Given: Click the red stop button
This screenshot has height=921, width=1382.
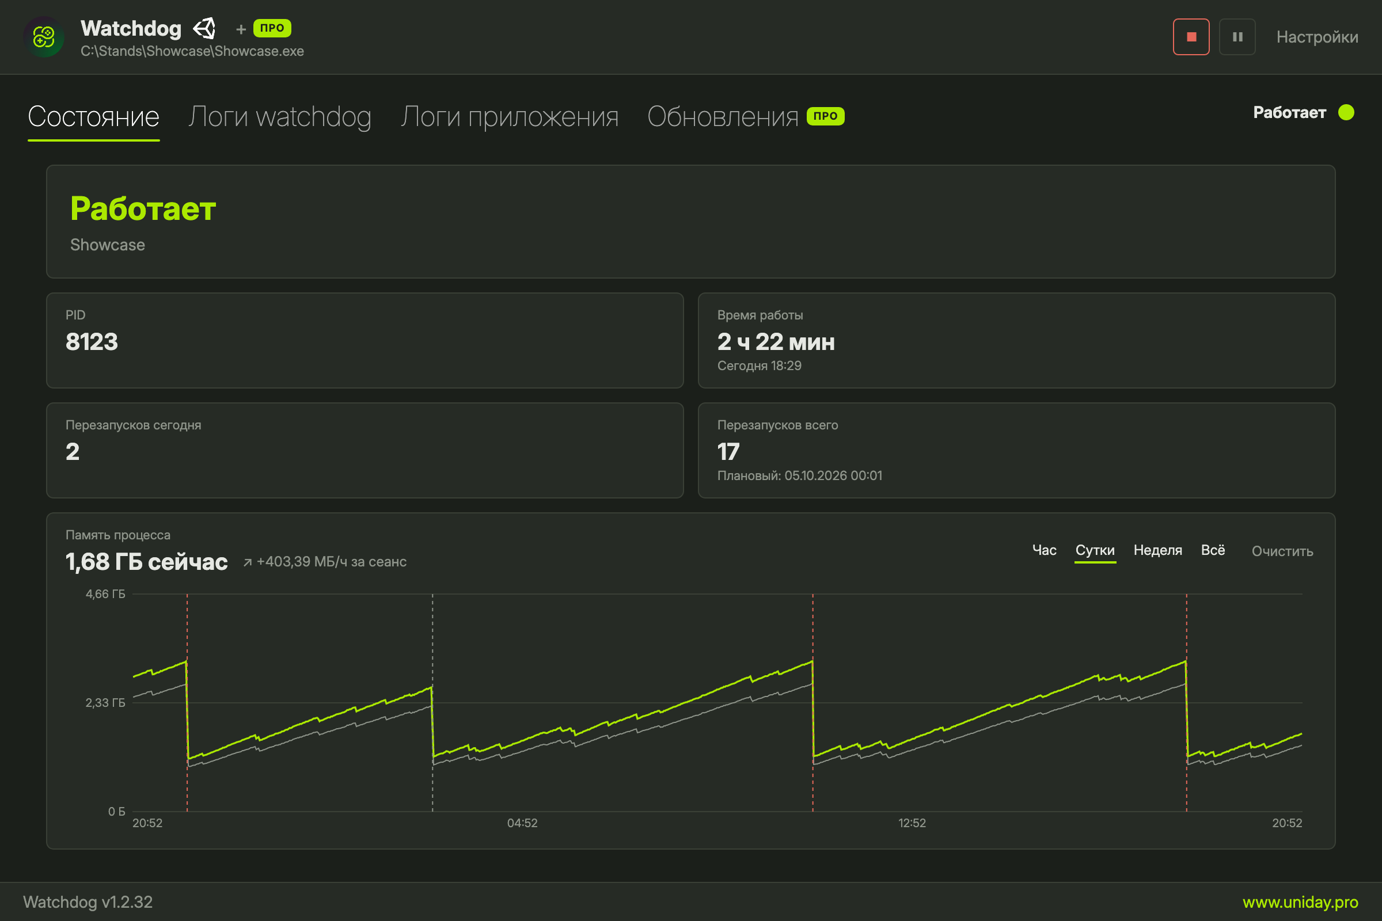Looking at the screenshot, I should [x=1191, y=37].
